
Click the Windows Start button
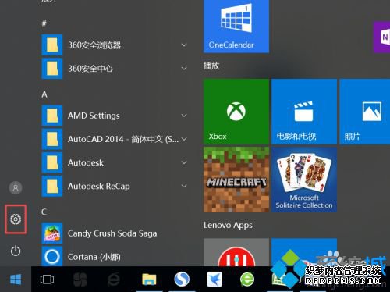pyautogui.click(x=16, y=280)
